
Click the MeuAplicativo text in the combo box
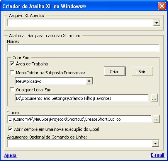click(x=29, y=81)
